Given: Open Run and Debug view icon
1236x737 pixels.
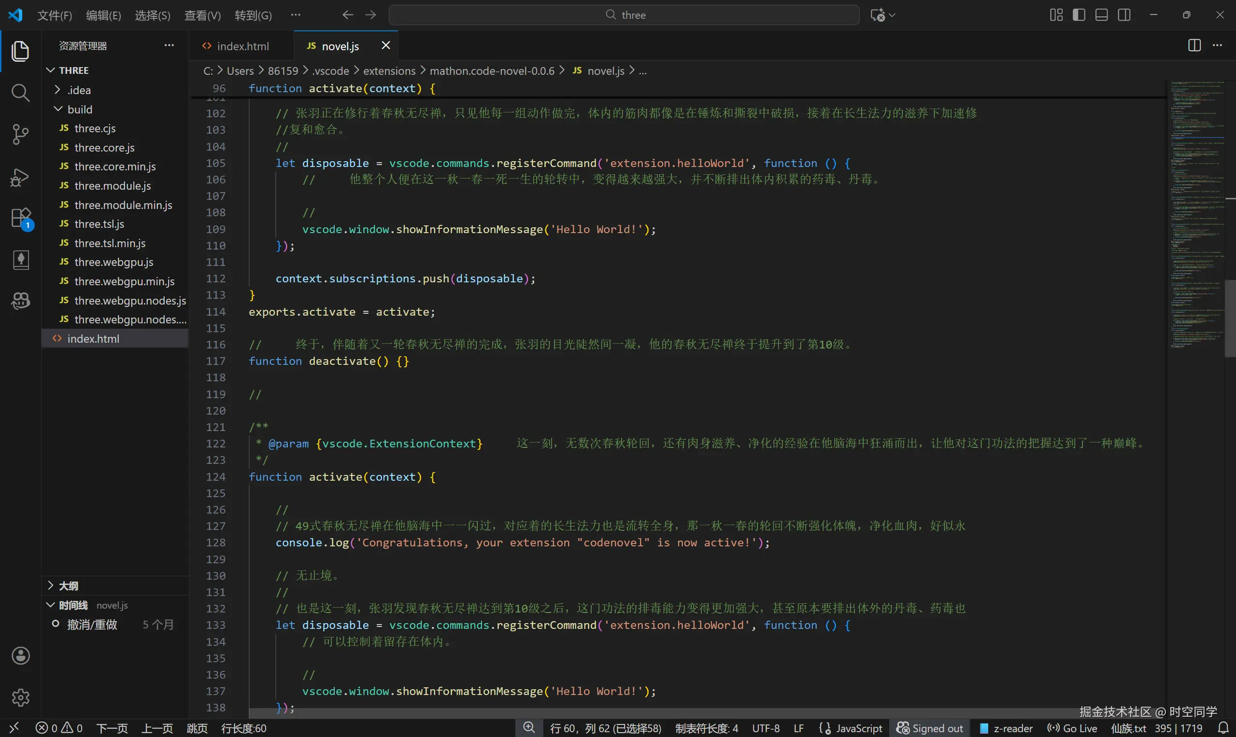Looking at the screenshot, I should click(x=20, y=176).
